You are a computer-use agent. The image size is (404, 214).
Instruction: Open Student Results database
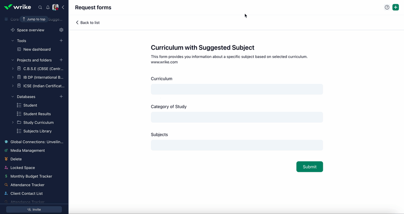coord(37,114)
